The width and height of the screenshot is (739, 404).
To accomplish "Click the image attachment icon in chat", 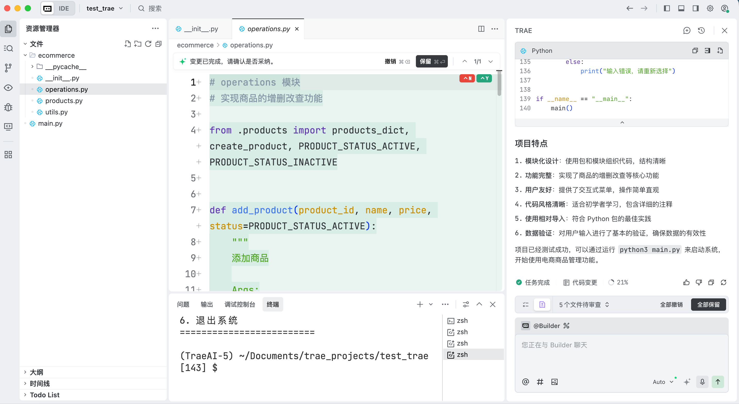I will [554, 382].
